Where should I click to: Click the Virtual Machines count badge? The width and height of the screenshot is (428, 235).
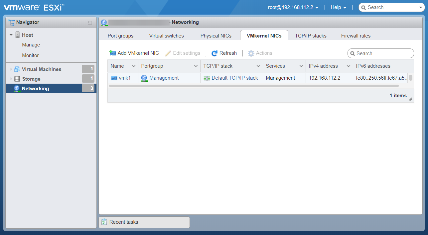tap(88, 69)
